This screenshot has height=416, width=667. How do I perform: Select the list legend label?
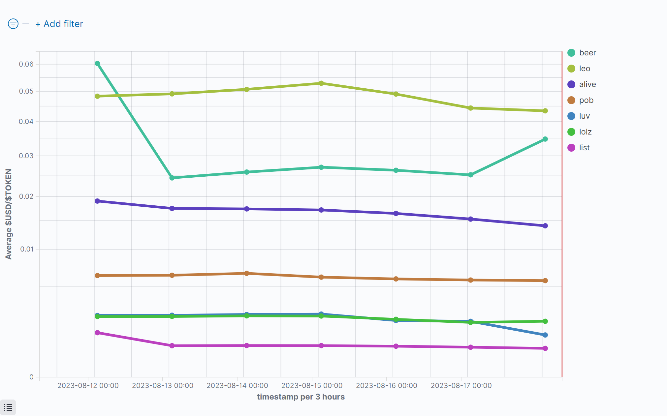(x=584, y=148)
